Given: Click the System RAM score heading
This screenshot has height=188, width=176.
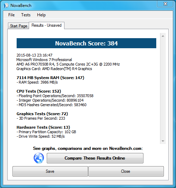Looking at the screenshot, I should click(50, 78).
